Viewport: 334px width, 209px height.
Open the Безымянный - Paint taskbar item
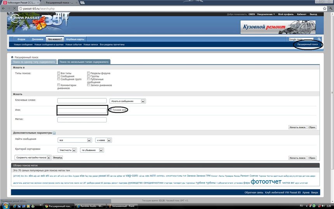[x=124, y=205]
